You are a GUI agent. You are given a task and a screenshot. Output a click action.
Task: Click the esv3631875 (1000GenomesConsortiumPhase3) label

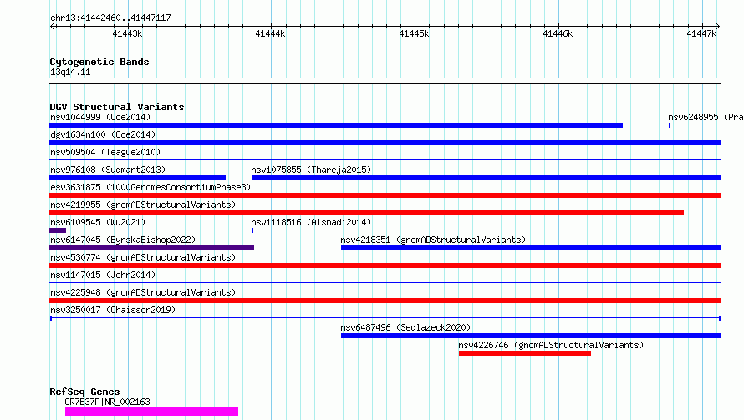pos(150,187)
